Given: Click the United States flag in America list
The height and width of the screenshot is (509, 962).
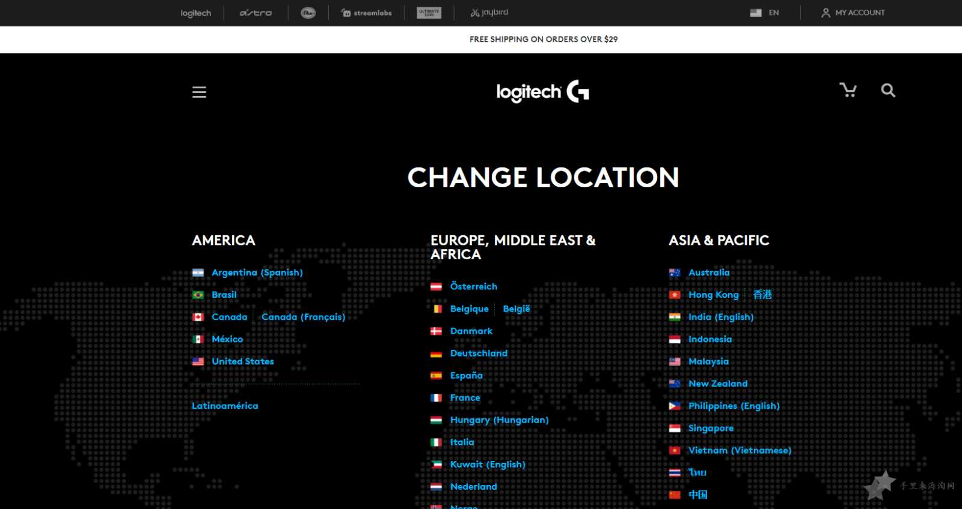Looking at the screenshot, I should point(198,361).
